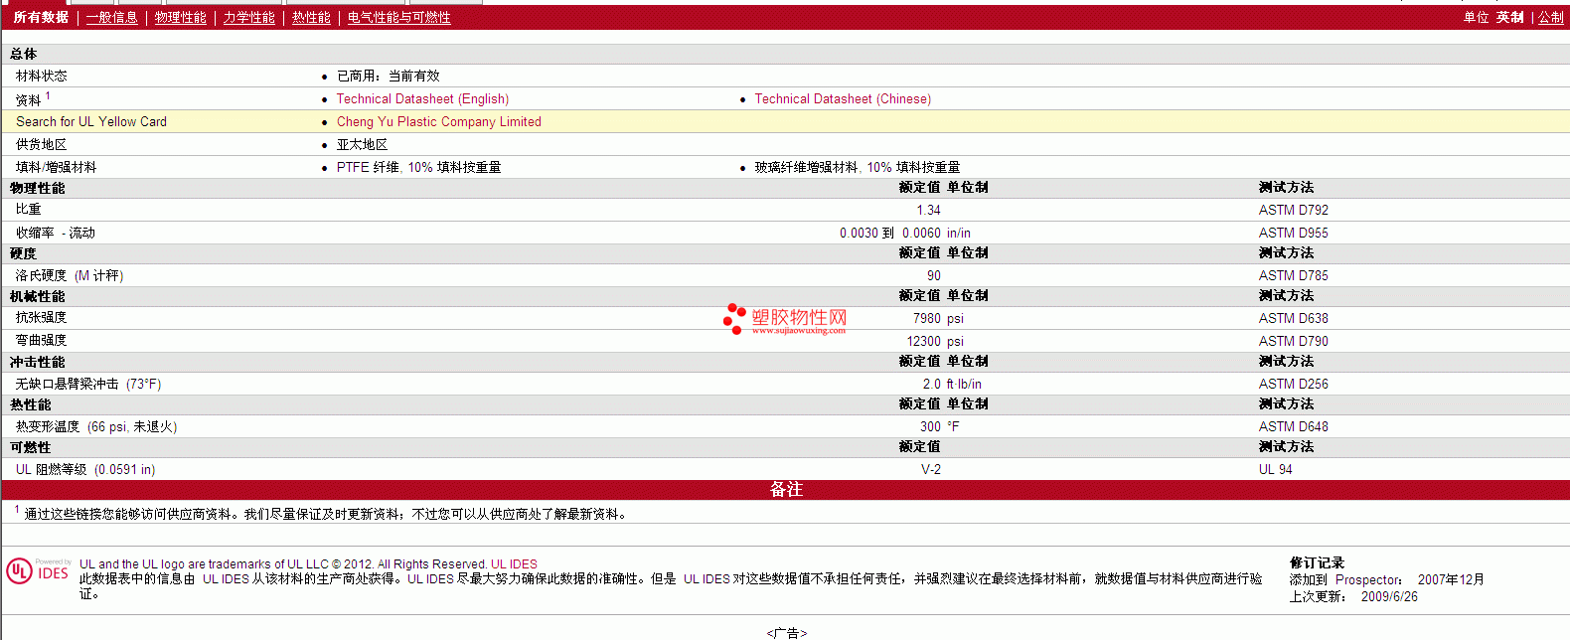This screenshot has width=1570, height=640.
Task: Open Cheng Yu Plastic Company Limited link
Action: [x=438, y=121]
